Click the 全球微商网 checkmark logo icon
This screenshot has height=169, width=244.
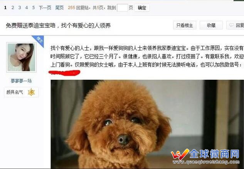tap(180, 154)
